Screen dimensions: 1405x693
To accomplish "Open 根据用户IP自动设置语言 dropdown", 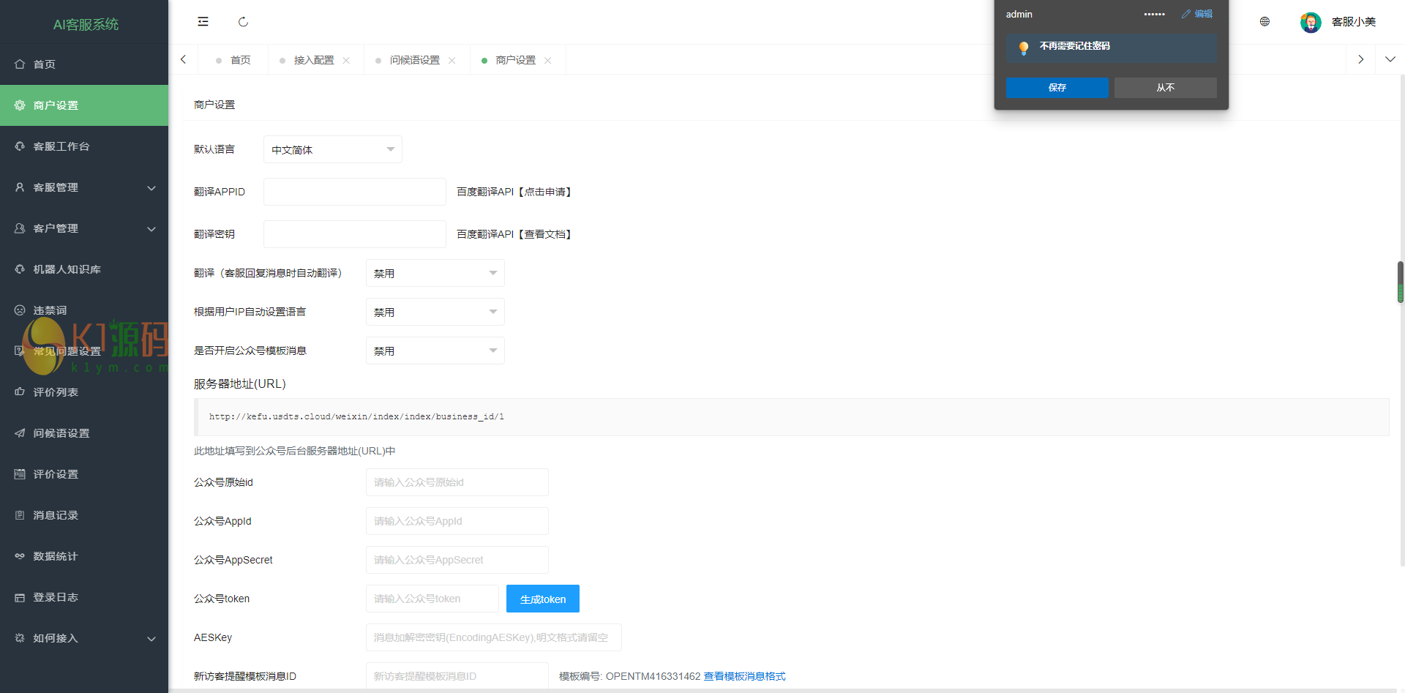I will click(435, 312).
